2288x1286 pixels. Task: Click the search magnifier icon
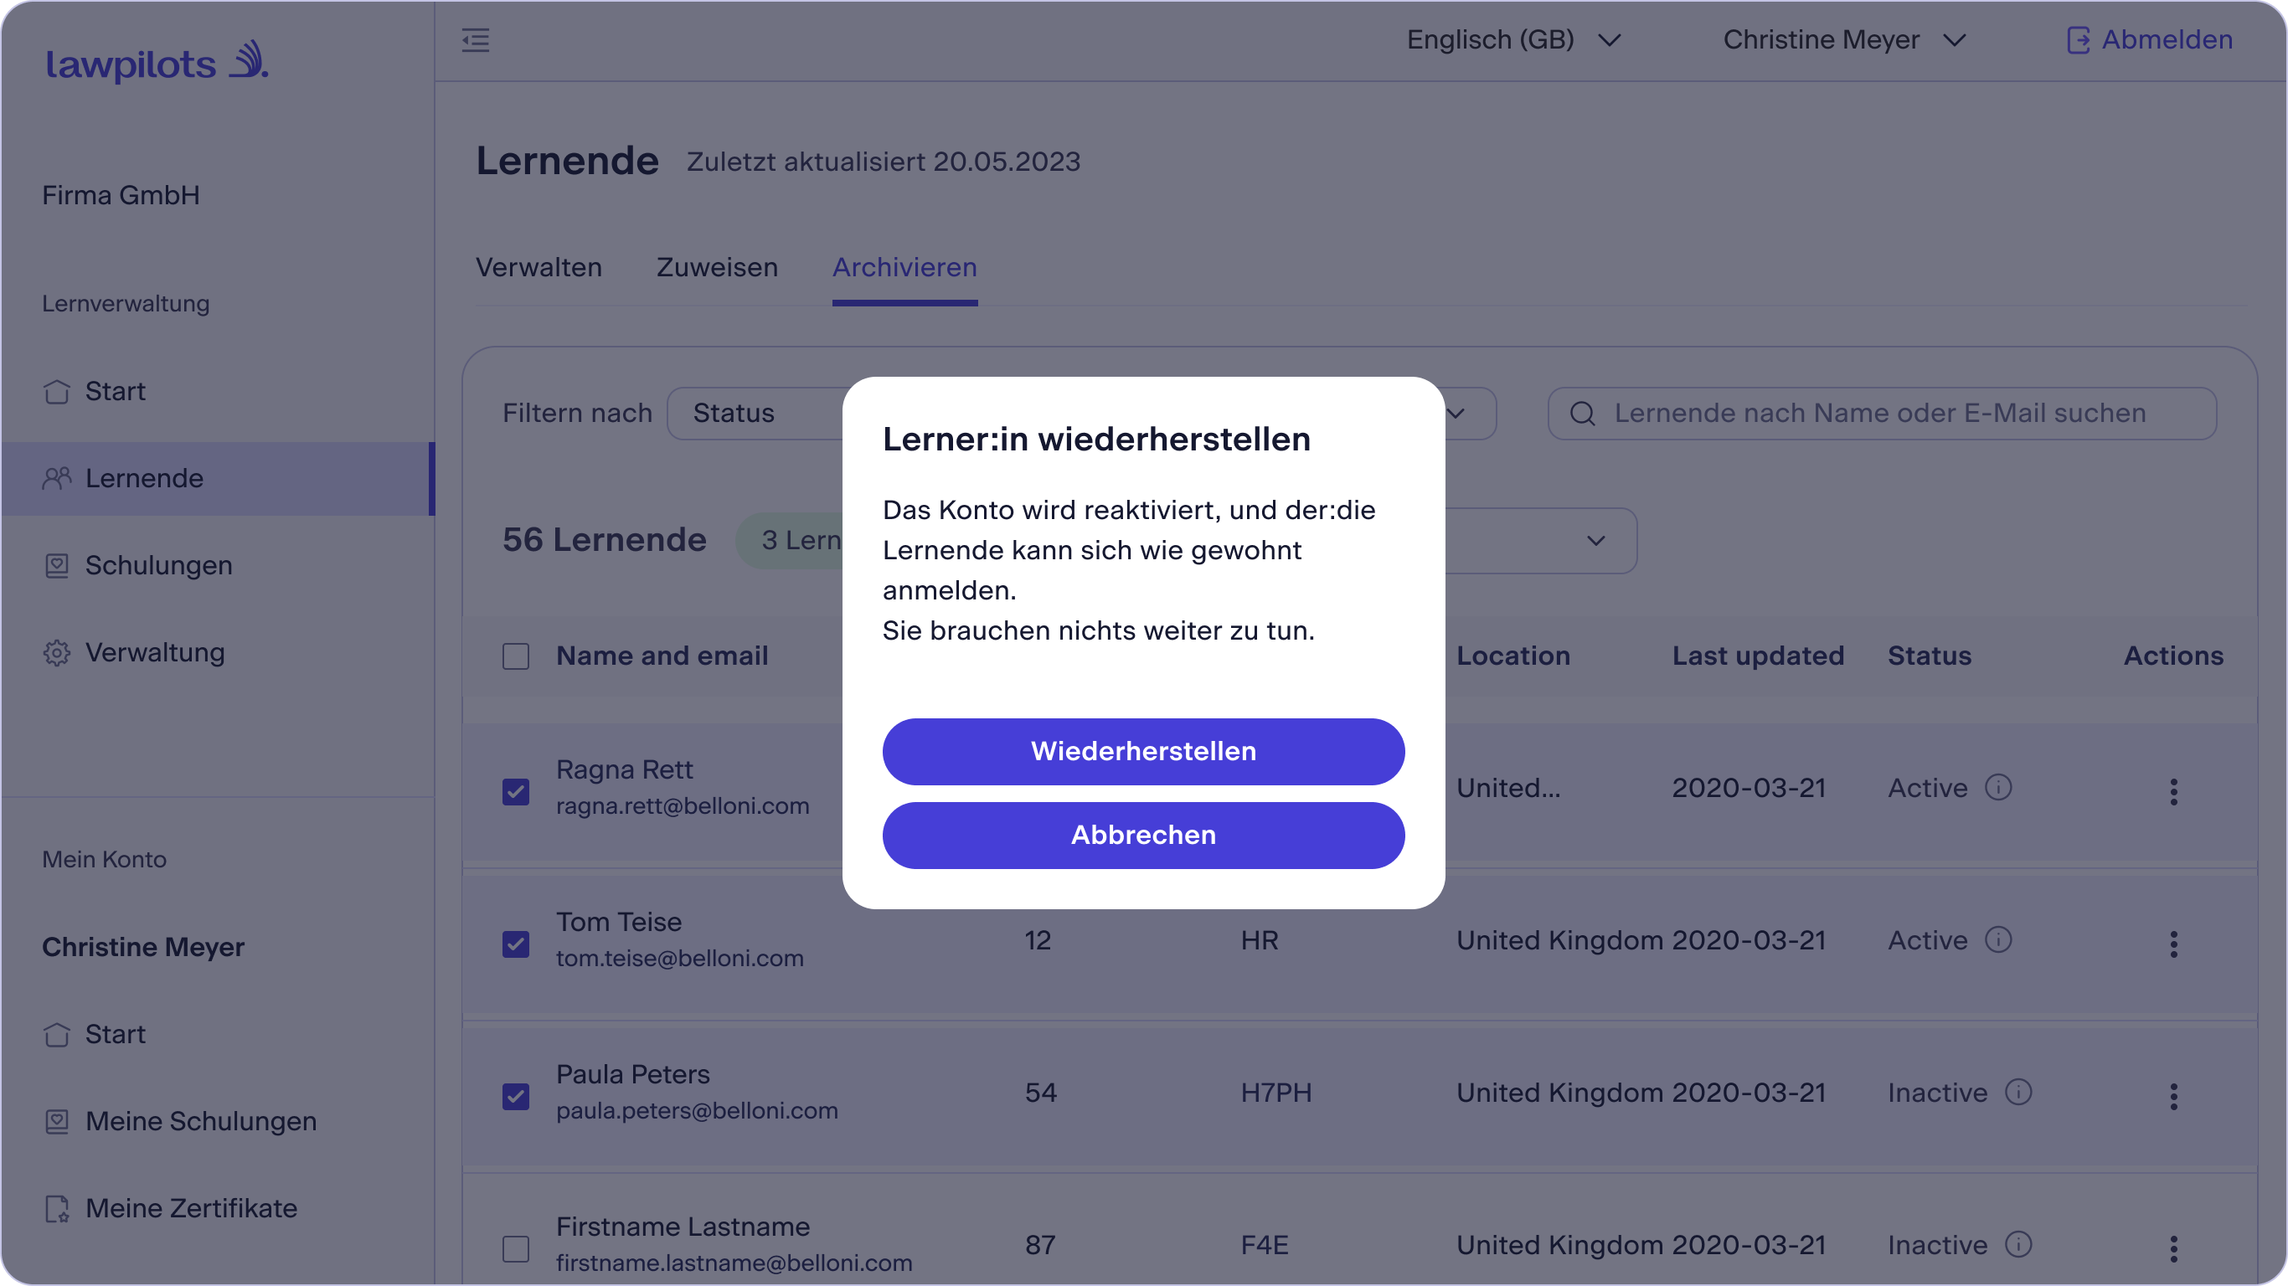click(1583, 413)
